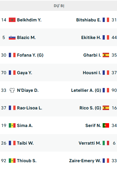
Task: Open goalkeeper Fofana Y. (G) details
Action: pos(30,55)
